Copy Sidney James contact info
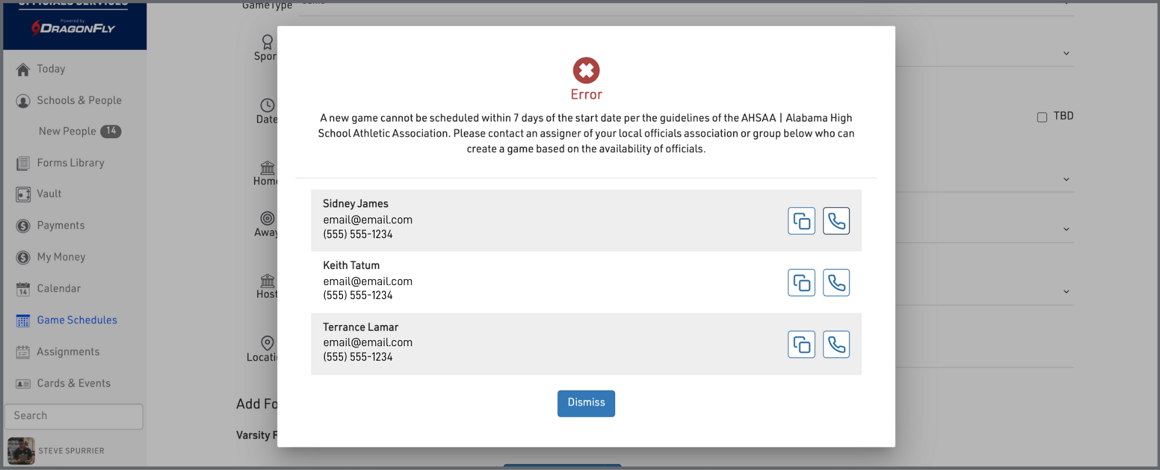 pyautogui.click(x=801, y=221)
